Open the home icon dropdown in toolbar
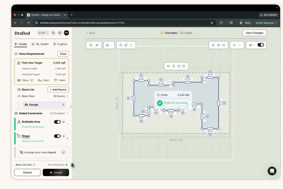 click(x=109, y=45)
